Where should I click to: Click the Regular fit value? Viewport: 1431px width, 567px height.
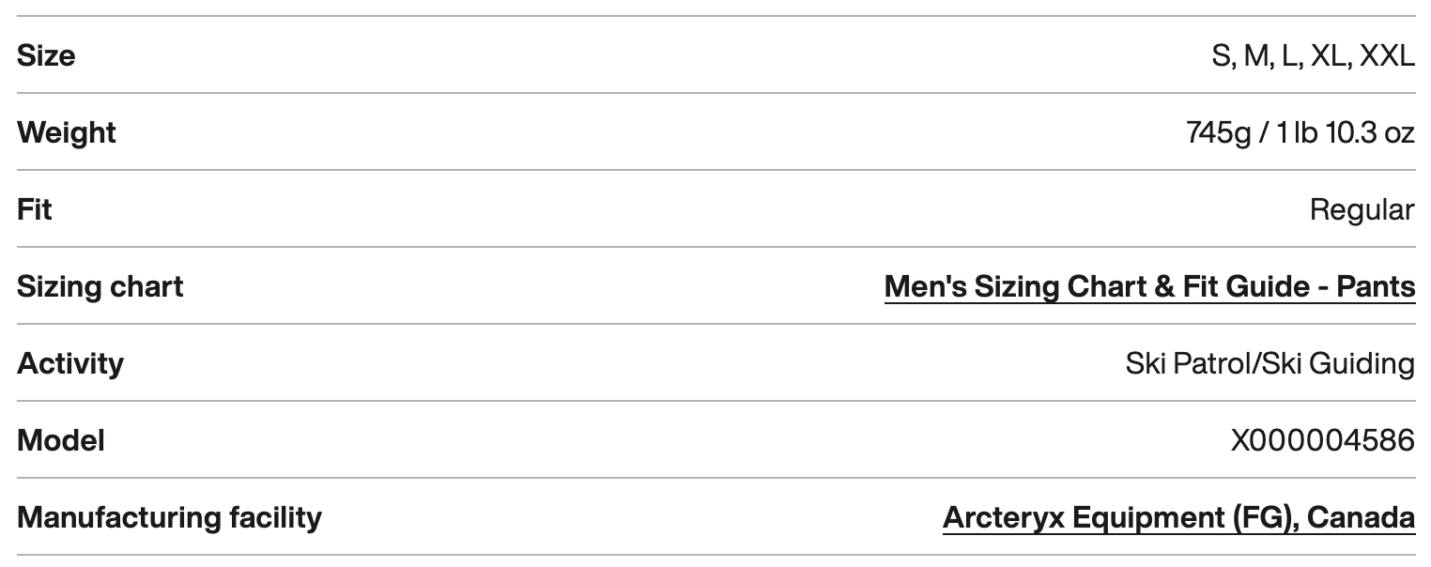click(1362, 209)
